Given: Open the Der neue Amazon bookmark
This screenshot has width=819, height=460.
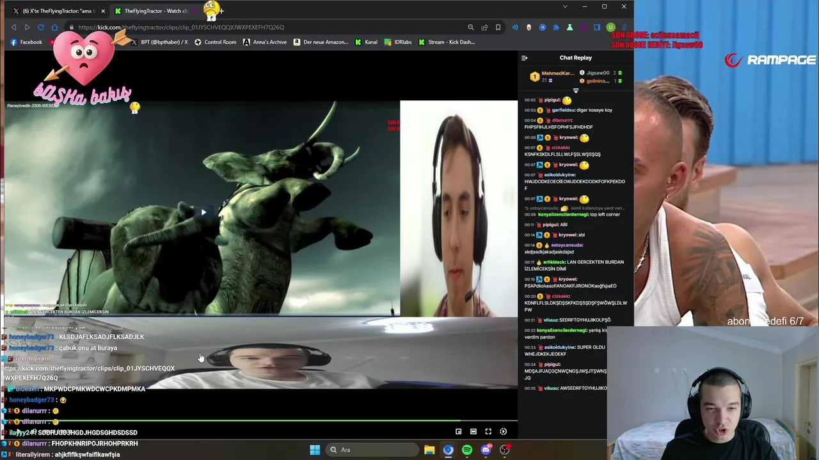Looking at the screenshot, I should [321, 42].
